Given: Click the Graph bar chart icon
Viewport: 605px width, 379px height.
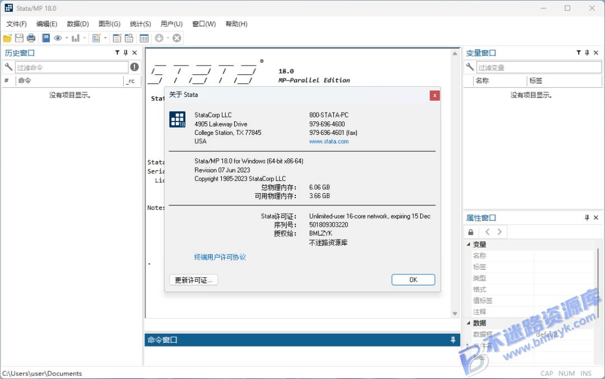Looking at the screenshot, I should point(76,38).
